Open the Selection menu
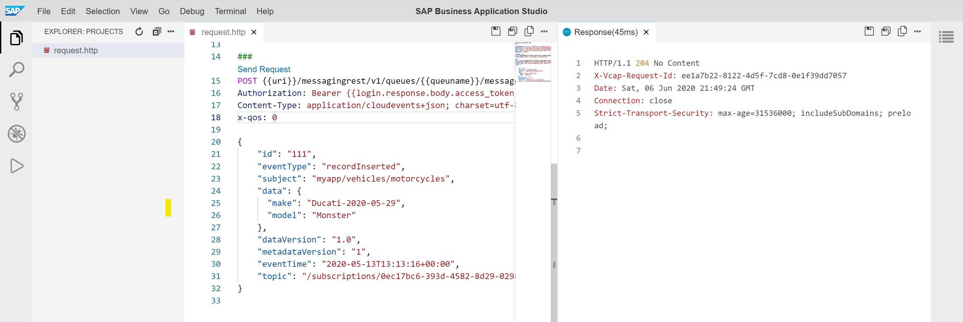This screenshot has width=963, height=322. click(x=102, y=11)
